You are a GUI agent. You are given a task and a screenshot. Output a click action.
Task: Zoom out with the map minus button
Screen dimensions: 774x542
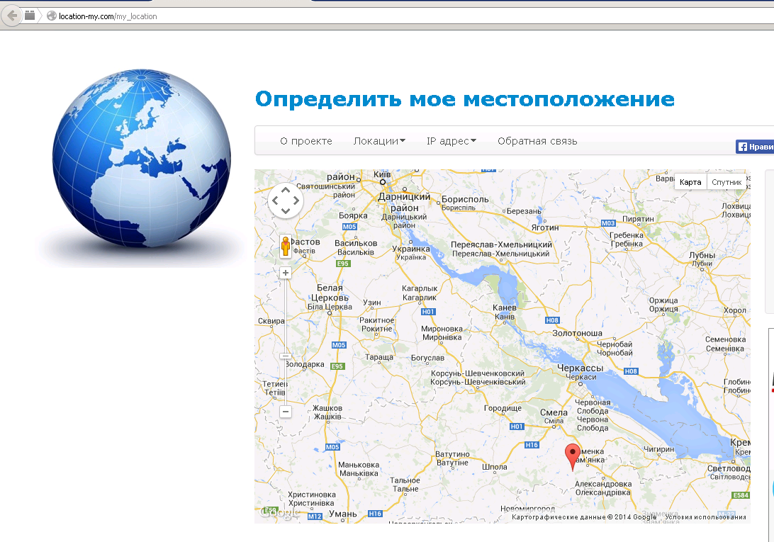pyautogui.click(x=286, y=411)
